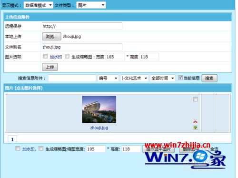Click the green tree icon below the scissors
238x178 pixels.
point(195,128)
